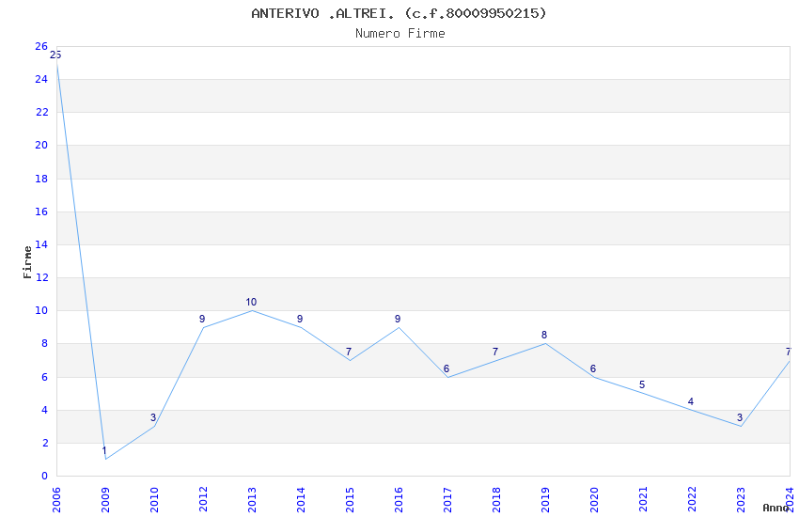Click the 2017 year label

(x=447, y=500)
